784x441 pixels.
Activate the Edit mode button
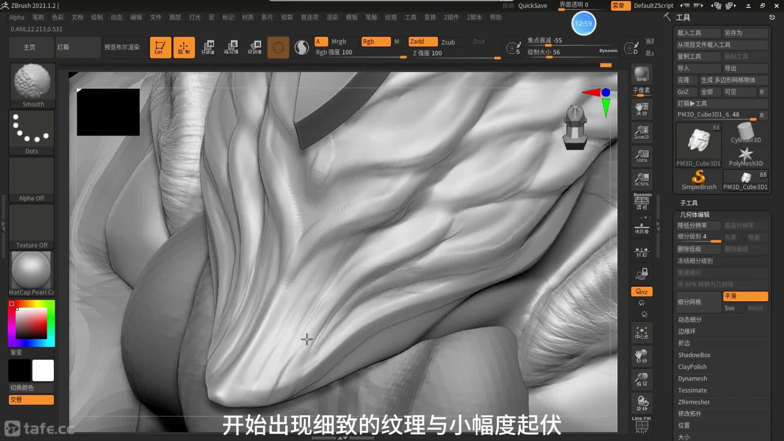coord(160,47)
